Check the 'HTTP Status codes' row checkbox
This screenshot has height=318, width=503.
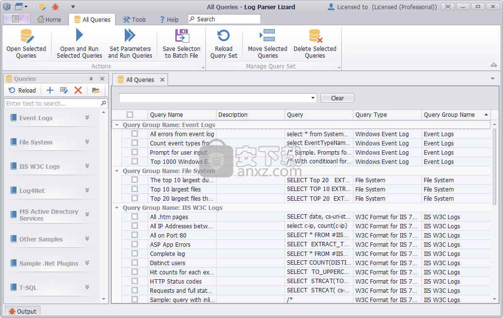(x=135, y=281)
